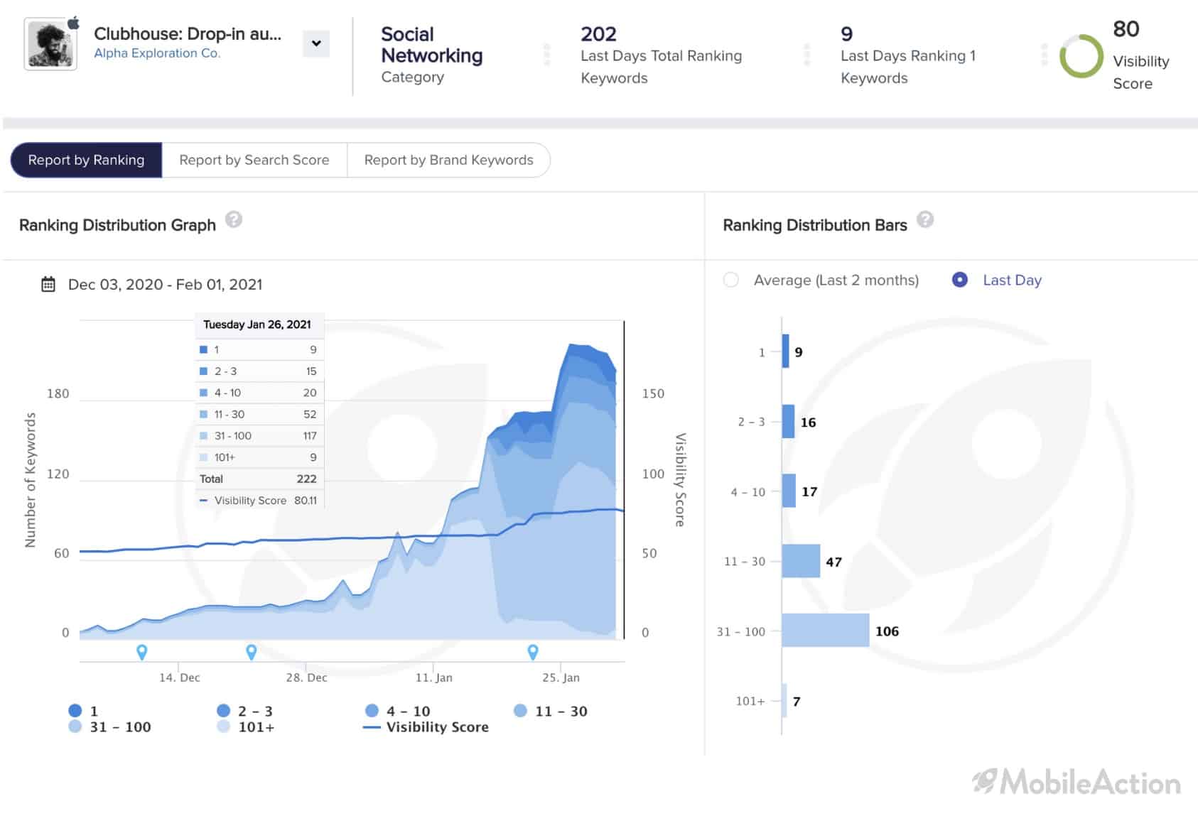This screenshot has height=828, width=1198.
Task: Toggle the 4 – 10 series in legend
Action: [398, 711]
